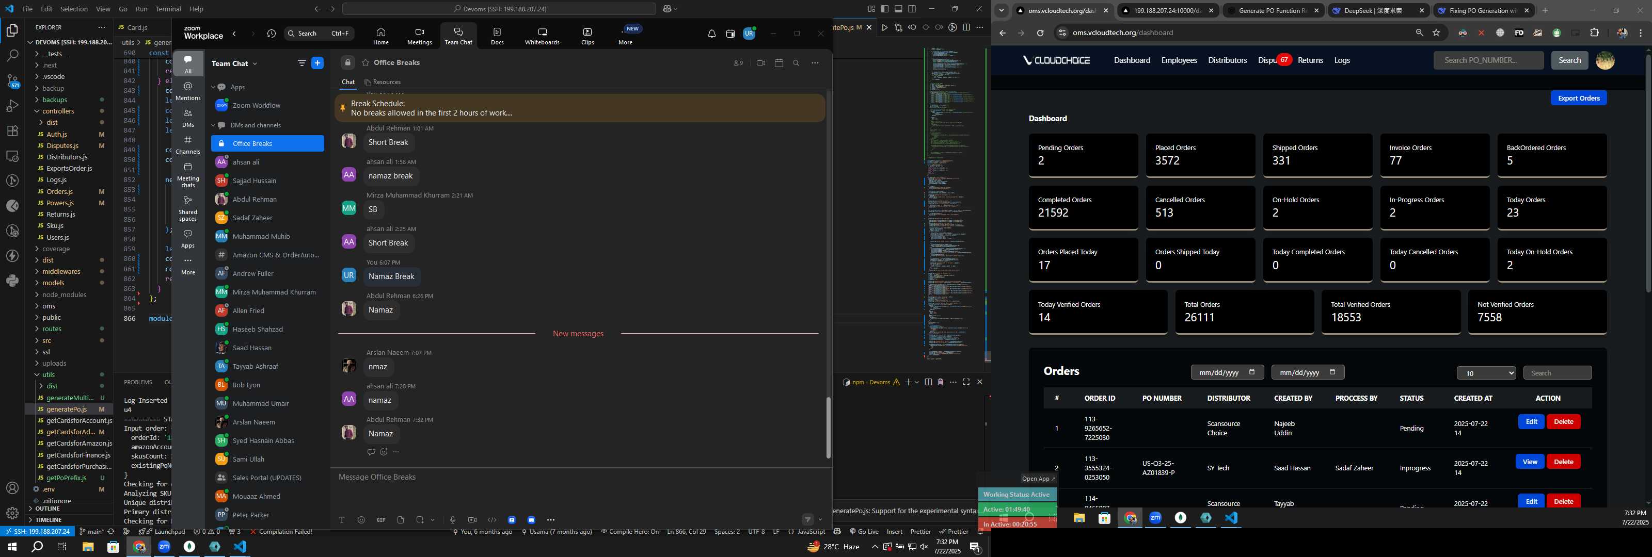Open Mentions in the Zoom chat sidebar
The image size is (1652, 557).
click(x=188, y=90)
